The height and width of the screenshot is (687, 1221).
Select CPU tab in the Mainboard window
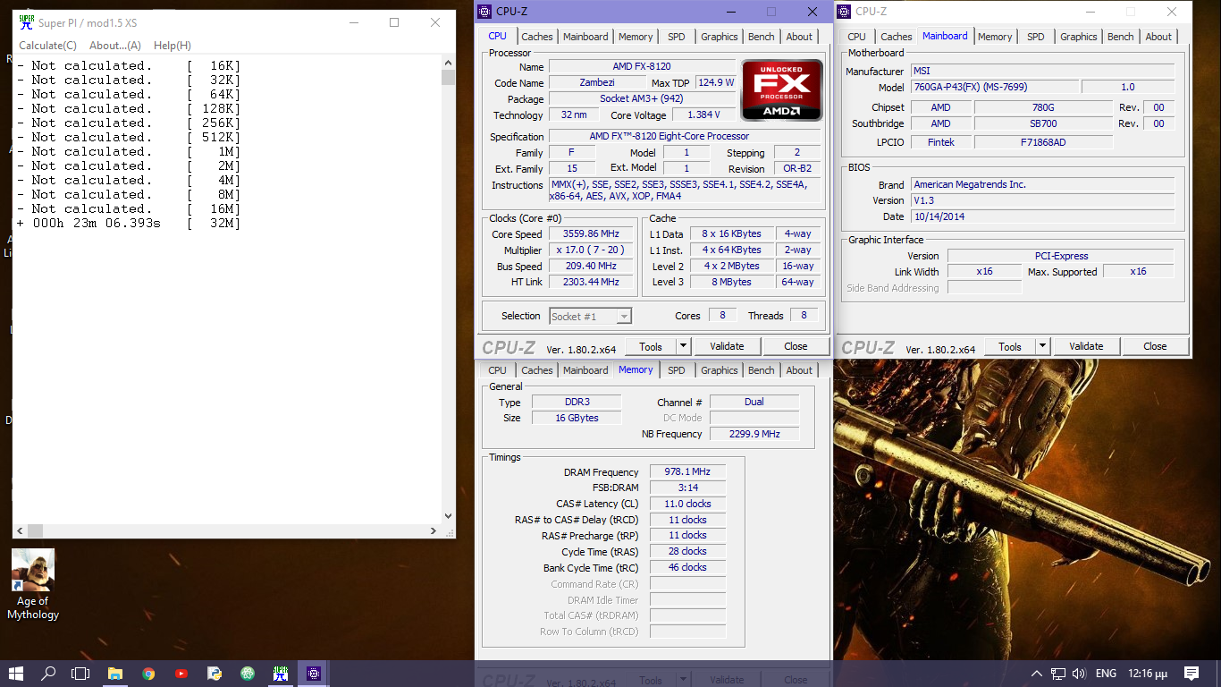click(x=856, y=37)
